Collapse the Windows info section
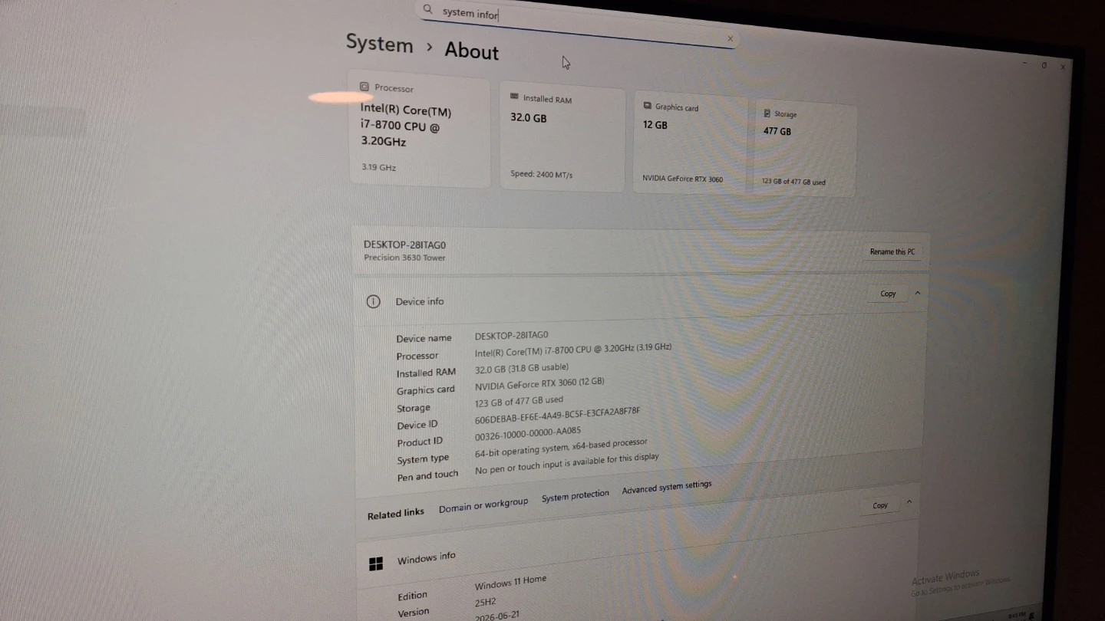 point(909,503)
